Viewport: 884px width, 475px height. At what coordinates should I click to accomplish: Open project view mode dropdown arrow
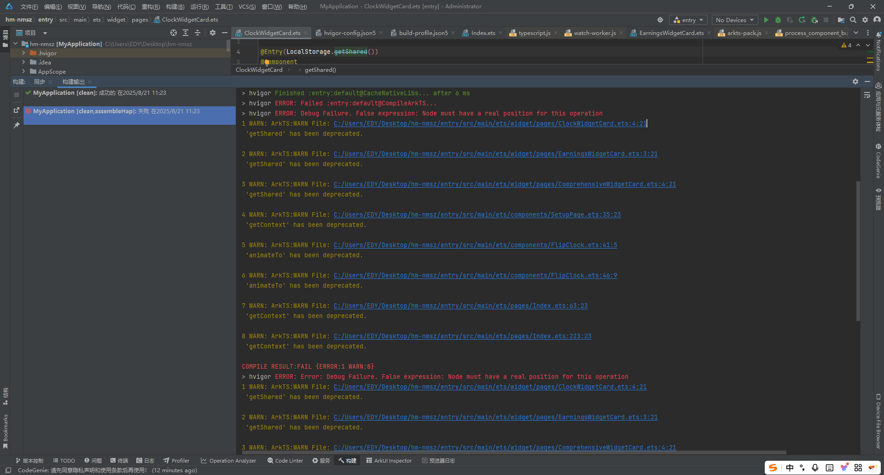click(x=45, y=33)
